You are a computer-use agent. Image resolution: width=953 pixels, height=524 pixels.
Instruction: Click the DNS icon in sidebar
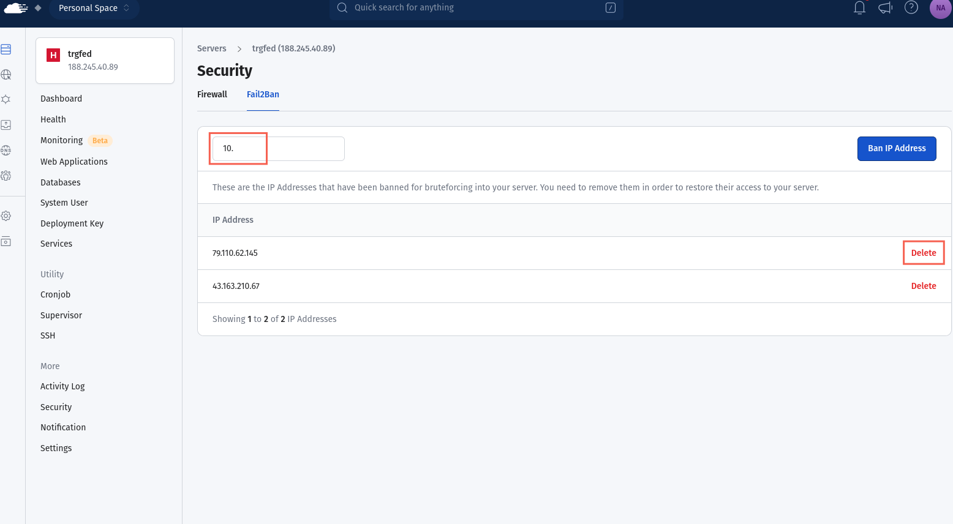tap(6, 150)
